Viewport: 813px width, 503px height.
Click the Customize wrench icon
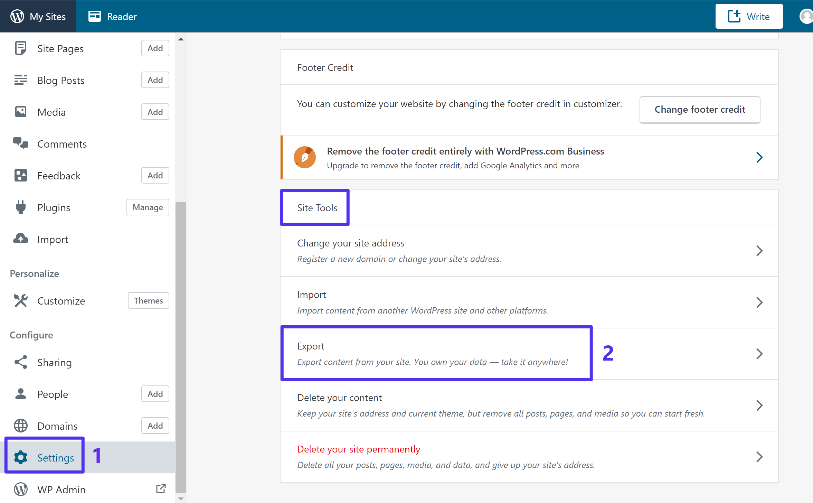(20, 301)
